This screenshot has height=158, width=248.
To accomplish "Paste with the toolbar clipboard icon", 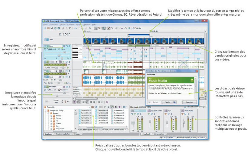I will [70, 28].
